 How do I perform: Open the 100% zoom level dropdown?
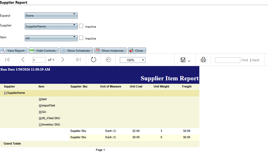[133, 60]
